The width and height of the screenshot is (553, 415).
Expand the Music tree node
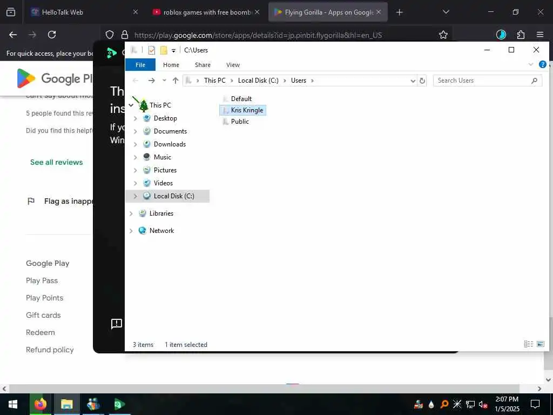[x=135, y=157]
